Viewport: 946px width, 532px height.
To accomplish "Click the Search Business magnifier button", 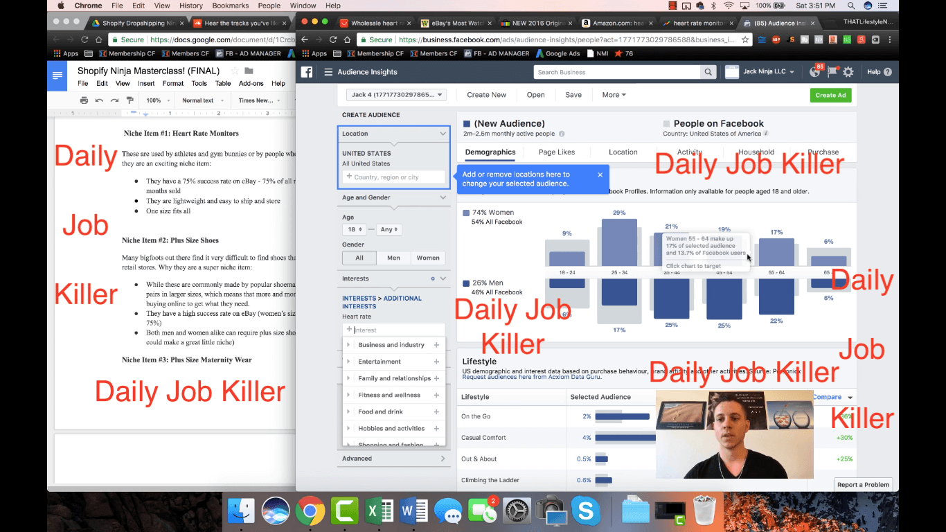I will (x=708, y=72).
